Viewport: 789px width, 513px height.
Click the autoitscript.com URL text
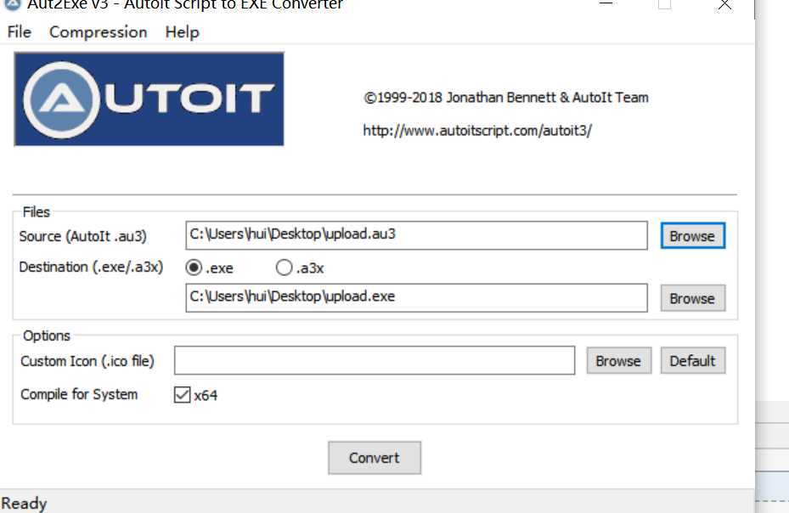pos(477,131)
